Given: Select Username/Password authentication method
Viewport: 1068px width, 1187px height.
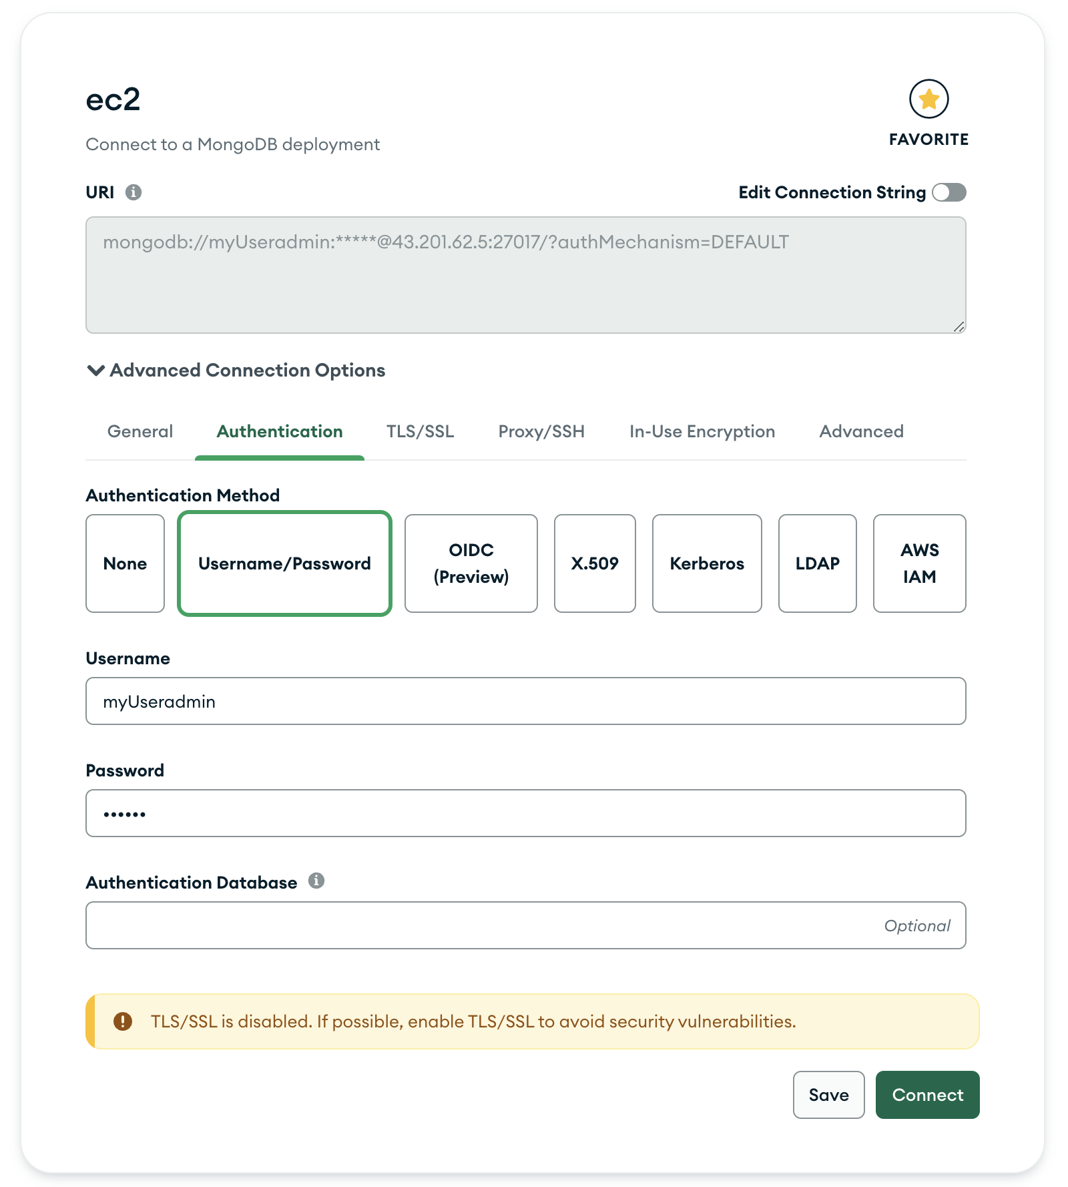Looking at the screenshot, I should (284, 563).
